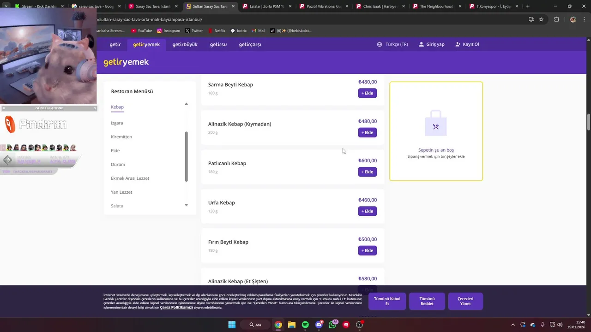The image size is (591, 332).
Task: Select the Kiremitten menu category
Action: [121, 137]
